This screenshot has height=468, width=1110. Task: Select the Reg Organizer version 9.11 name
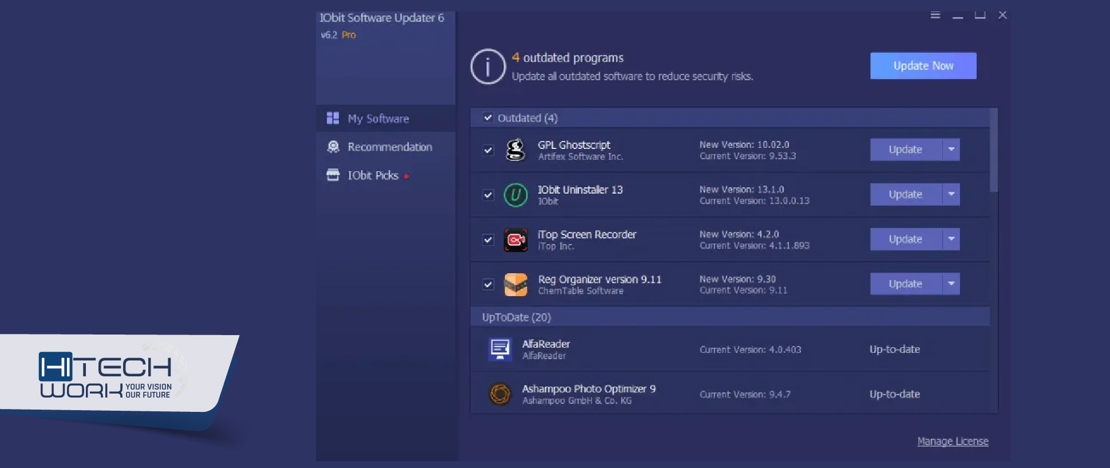point(599,279)
